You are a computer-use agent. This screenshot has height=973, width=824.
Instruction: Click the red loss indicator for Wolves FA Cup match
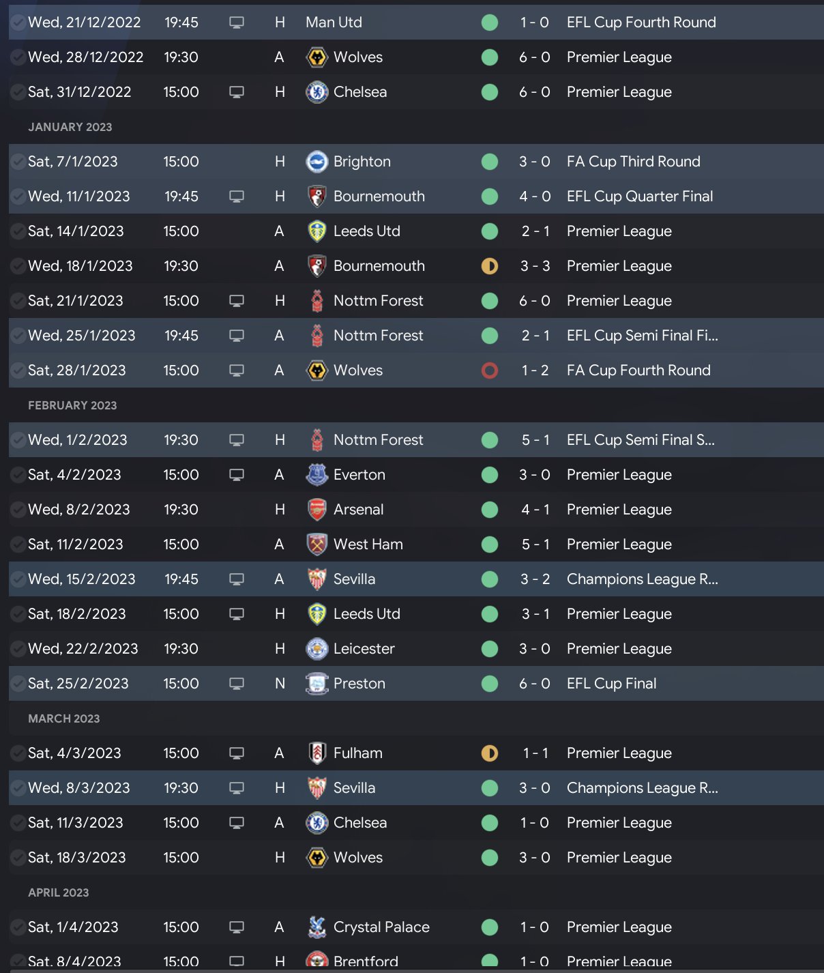pyautogui.click(x=490, y=371)
